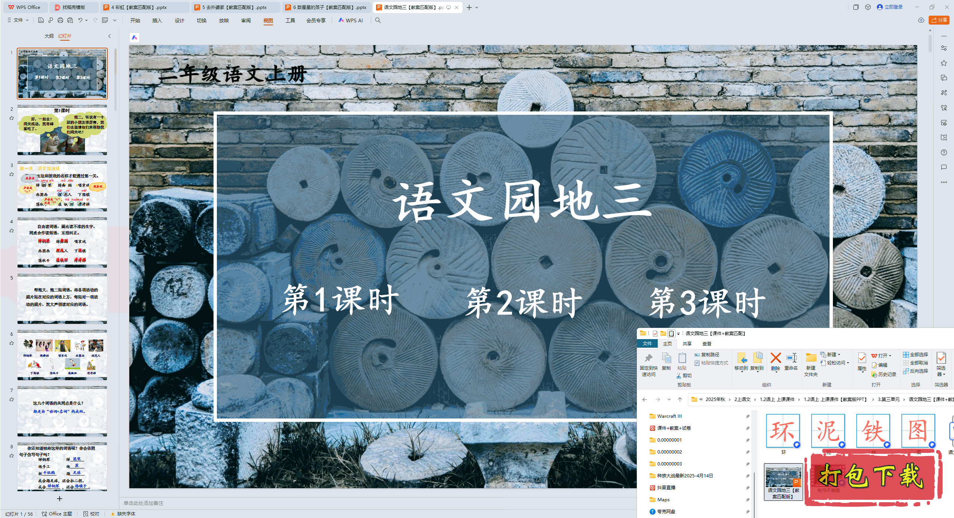Screen dimensions: 954x518
Task: Click the Print Preview icon
Action: pos(70,20)
